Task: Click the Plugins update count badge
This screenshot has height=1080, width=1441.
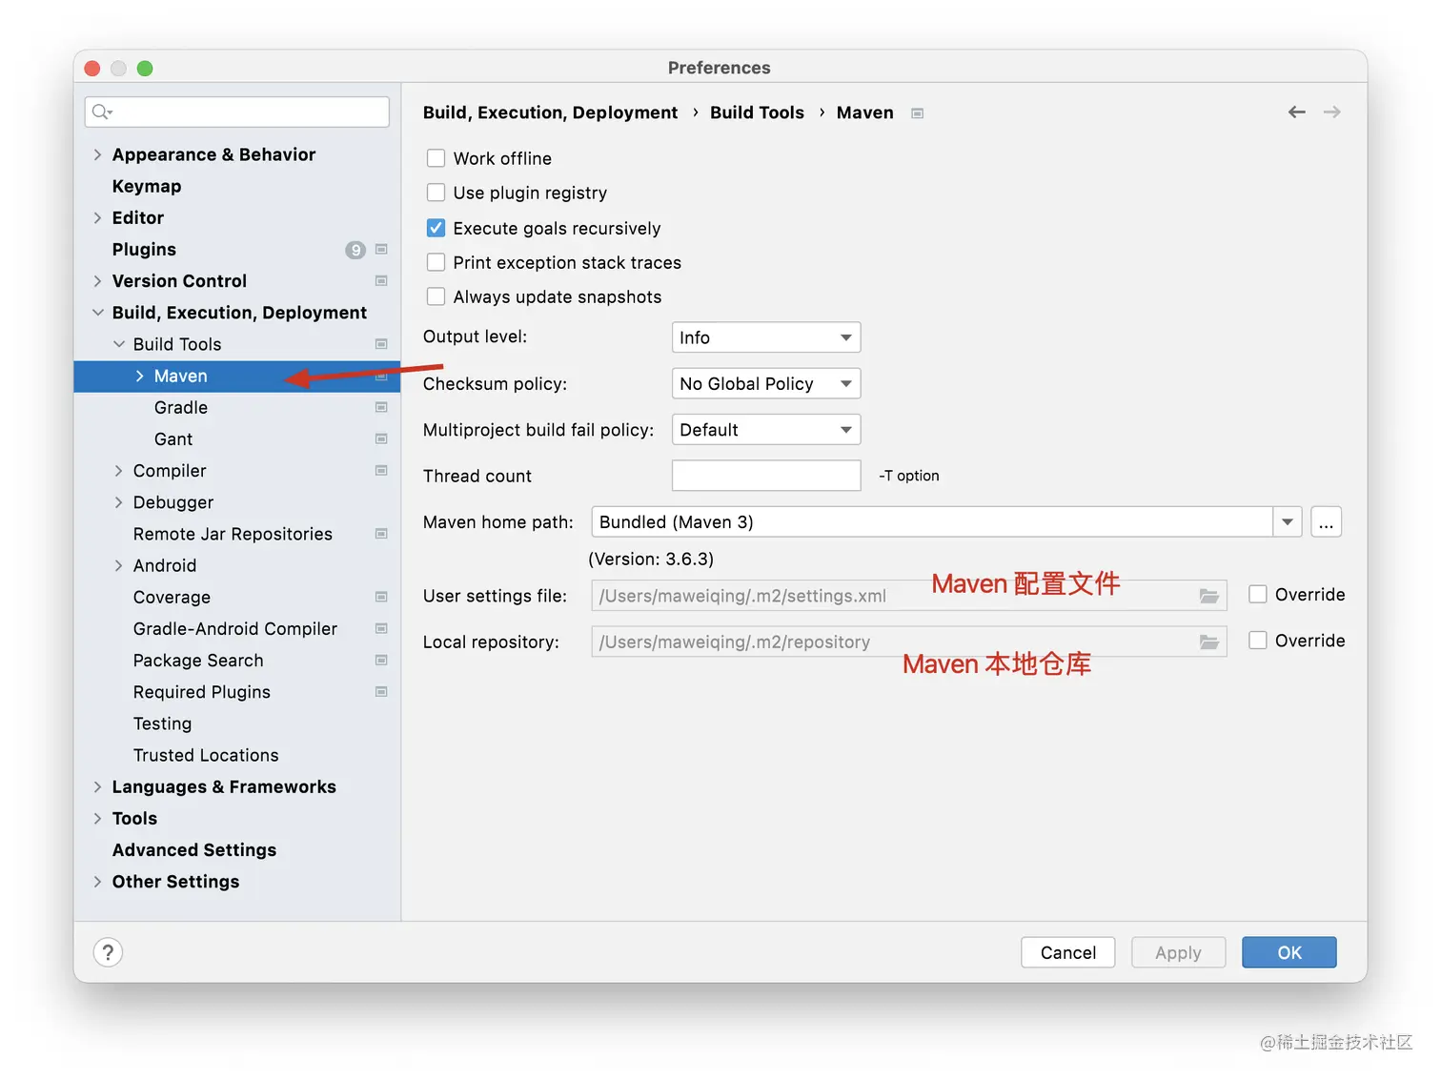Action: (355, 250)
